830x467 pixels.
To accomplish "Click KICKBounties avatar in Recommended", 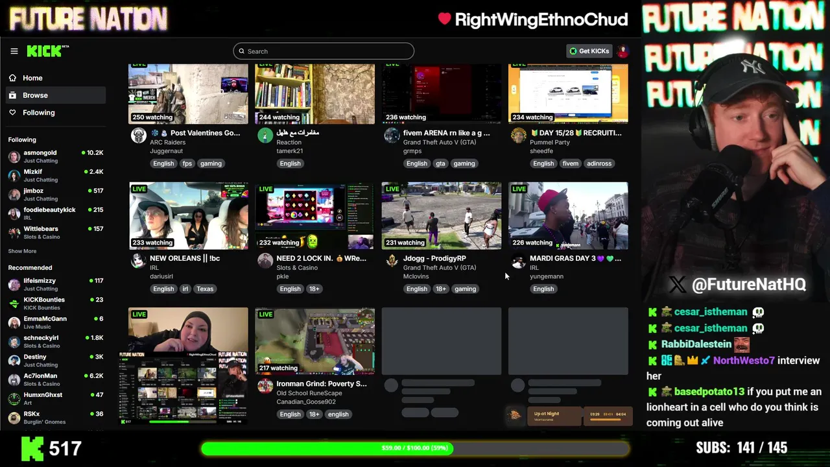I will pos(14,303).
